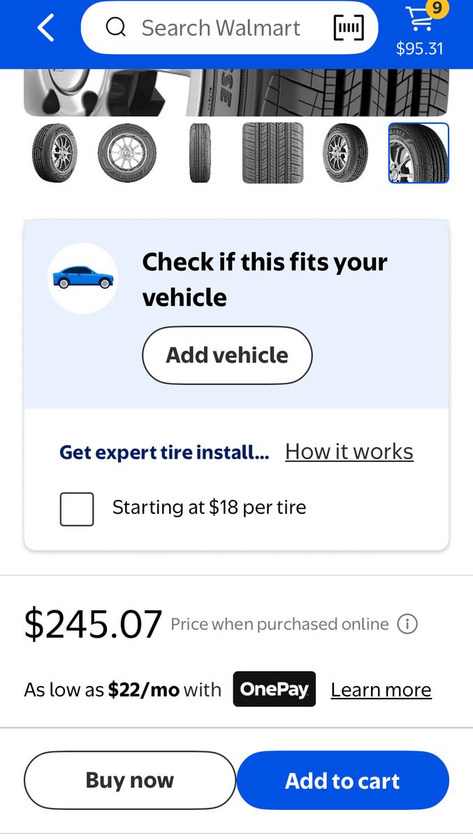Open the shopping cart icon
Viewport: 473px width, 840px height.
pyautogui.click(x=420, y=20)
